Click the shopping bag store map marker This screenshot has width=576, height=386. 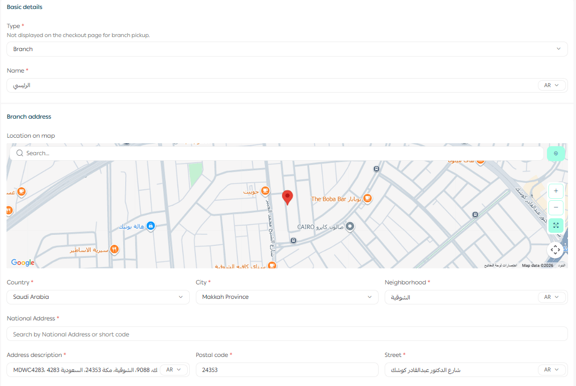click(x=150, y=227)
